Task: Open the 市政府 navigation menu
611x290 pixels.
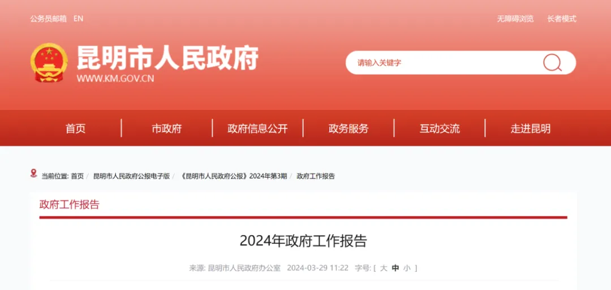Action: coord(166,129)
